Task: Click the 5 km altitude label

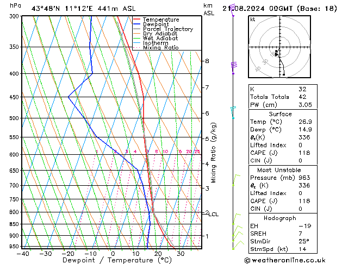Action: click(x=207, y=139)
